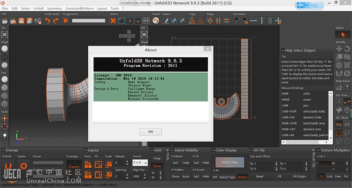Click the Pic texture multiplier button
Image resolution: width=352 pixels, height=188 pixels.
coord(346,176)
